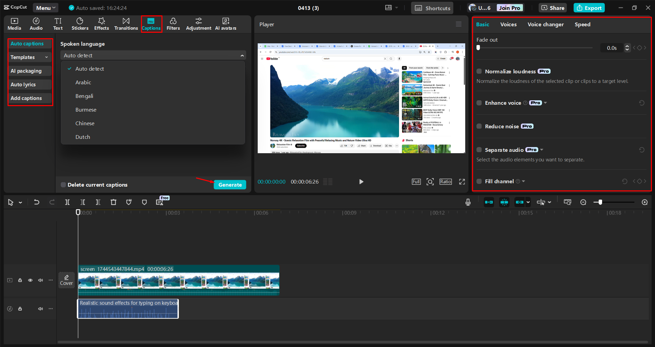Select the Split tool in the timeline toolbar
The image size is (655, 347).
pyautogui.click(x=67, y=202)
